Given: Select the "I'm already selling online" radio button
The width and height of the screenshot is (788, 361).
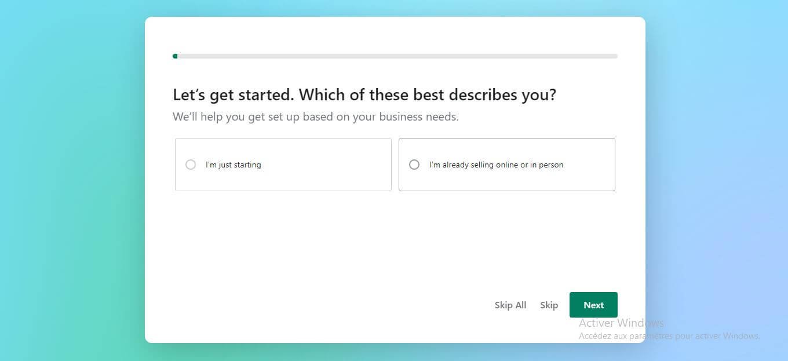Looking at the screenshot, I should tap(414, 165).
